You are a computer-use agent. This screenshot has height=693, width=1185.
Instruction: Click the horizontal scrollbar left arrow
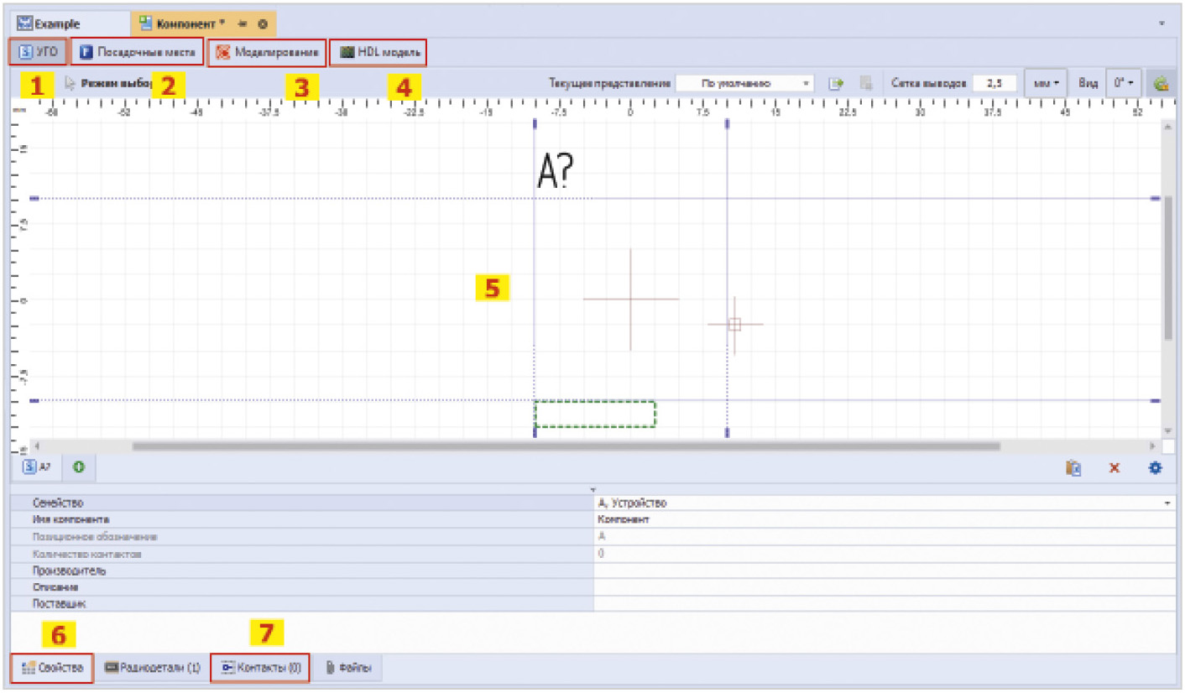[x=36, y=446]
